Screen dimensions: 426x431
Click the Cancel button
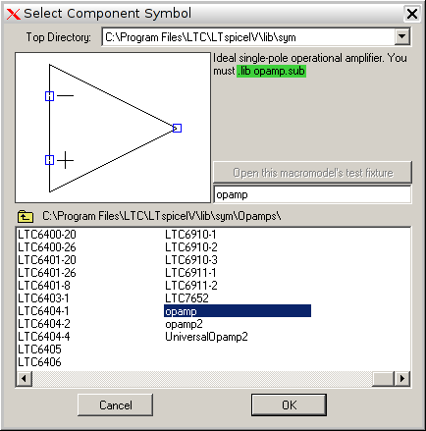coord(115,405)
